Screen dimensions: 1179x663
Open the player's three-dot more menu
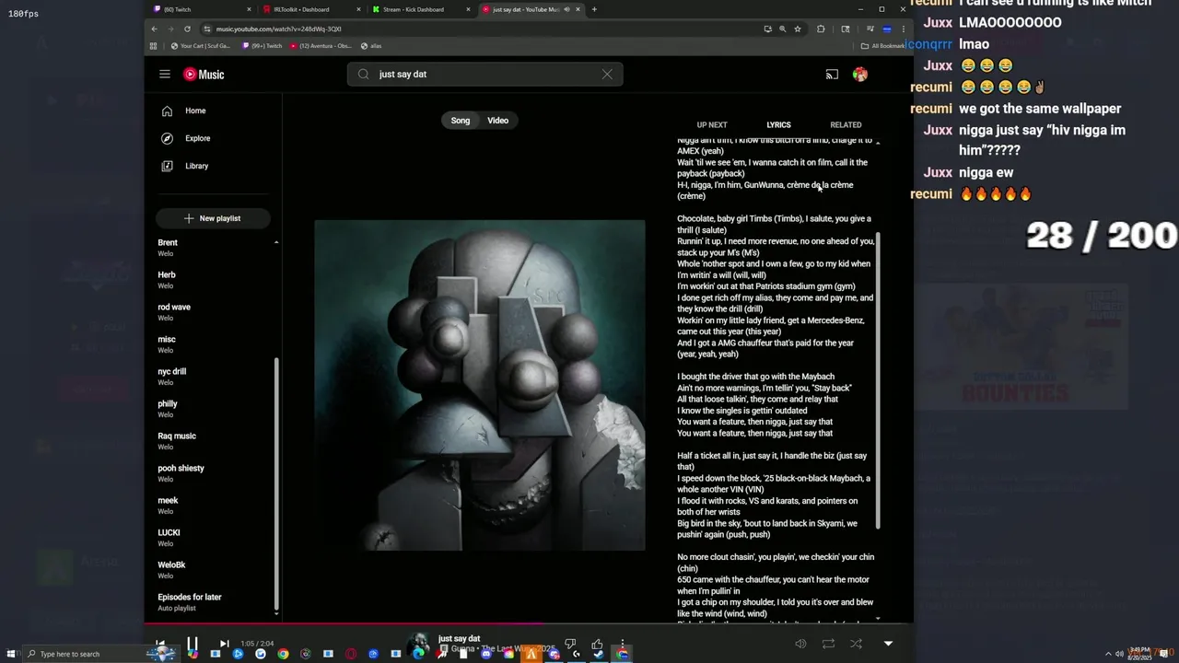click(x=623, y=644)
